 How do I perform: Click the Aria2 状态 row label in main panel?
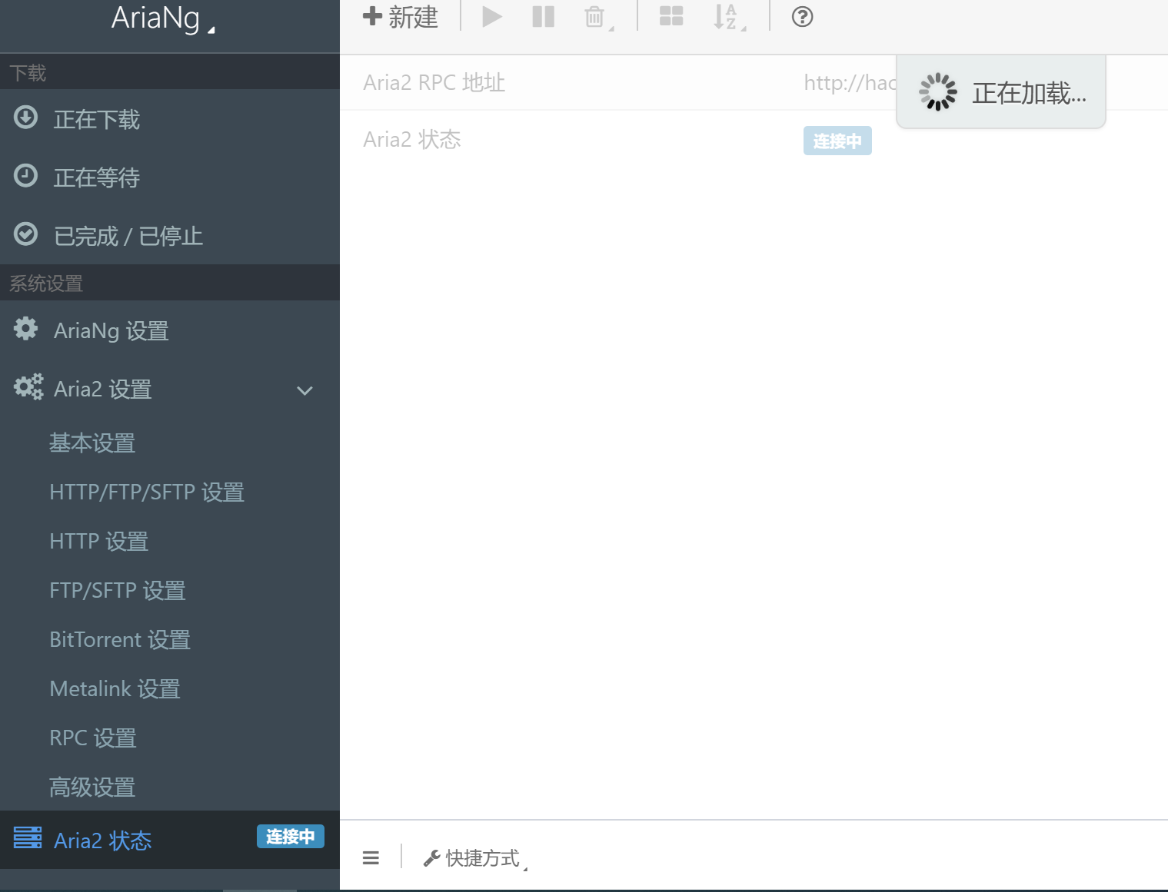click(412, 139)
